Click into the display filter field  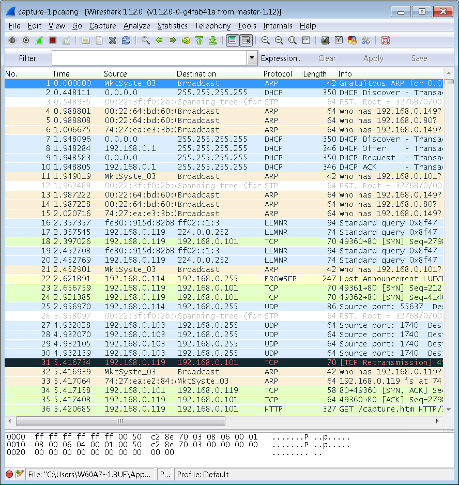(149, 58)
